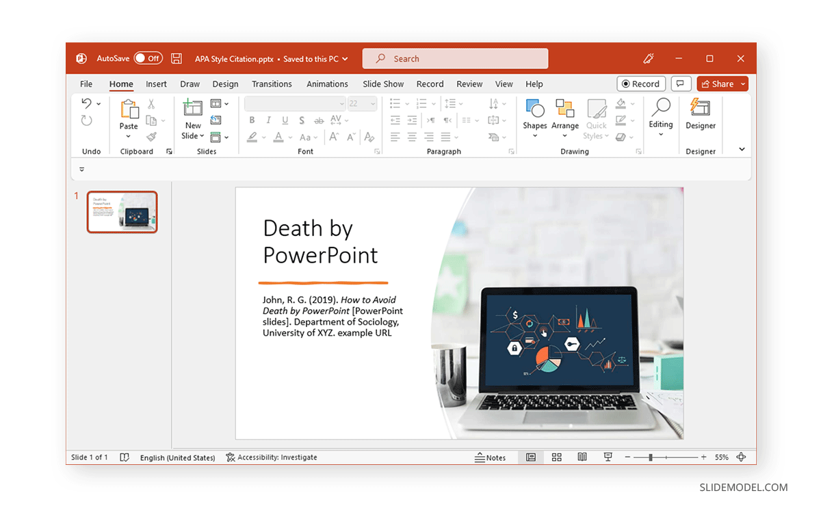Select slide 1 thumbnail
This screenshot has height=508, width=821.
[x=122, y=212]
